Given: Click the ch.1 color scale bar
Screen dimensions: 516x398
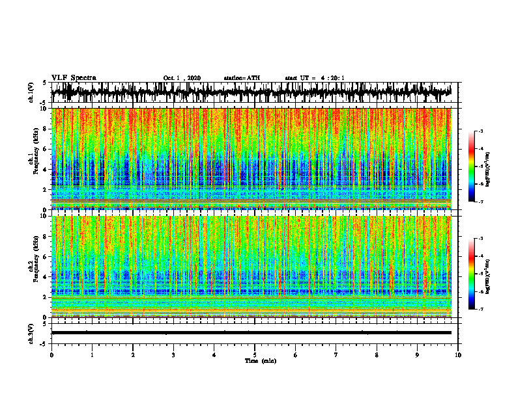Looking at the screenshot, I should 472,166.
